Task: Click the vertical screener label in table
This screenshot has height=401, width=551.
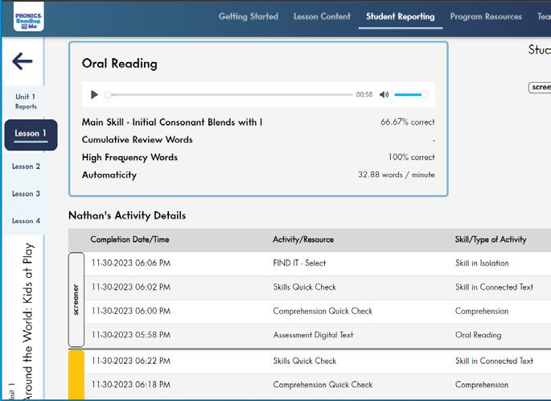Action: pos(76,300)
